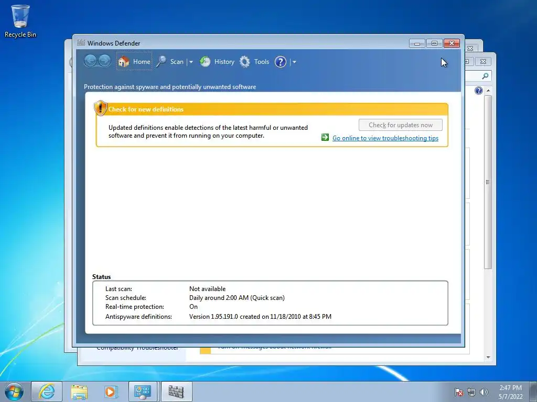Click the background window scrollbar thumb
This screenshot has width=537, height=402.
coord(488,182)
